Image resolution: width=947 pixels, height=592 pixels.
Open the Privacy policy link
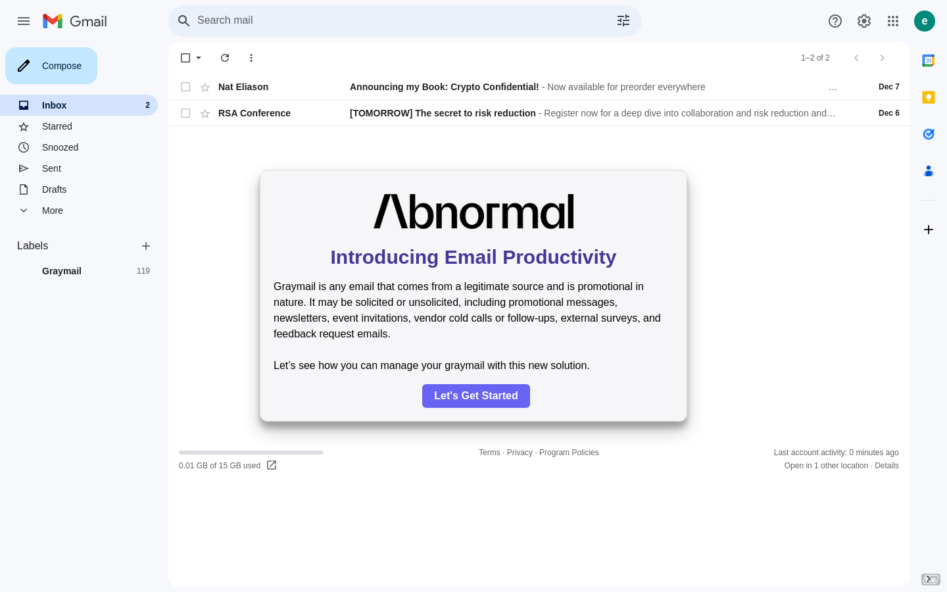click(520, 453)
